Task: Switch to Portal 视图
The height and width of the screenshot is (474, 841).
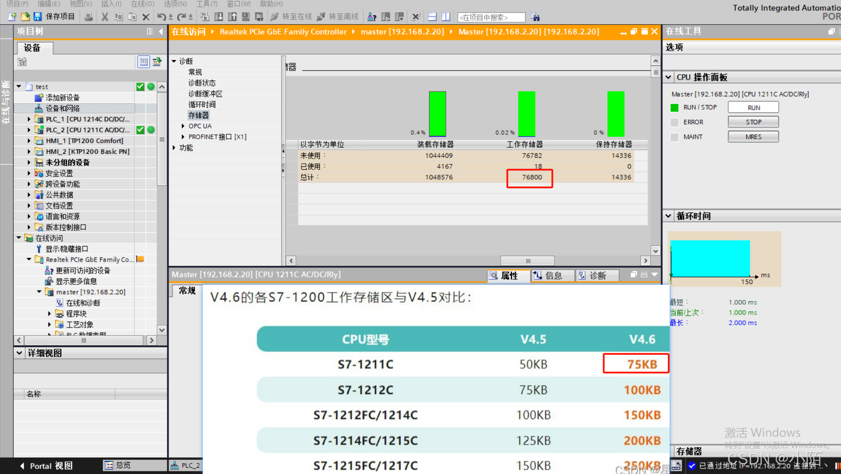Action: click(x=46, y=466)
